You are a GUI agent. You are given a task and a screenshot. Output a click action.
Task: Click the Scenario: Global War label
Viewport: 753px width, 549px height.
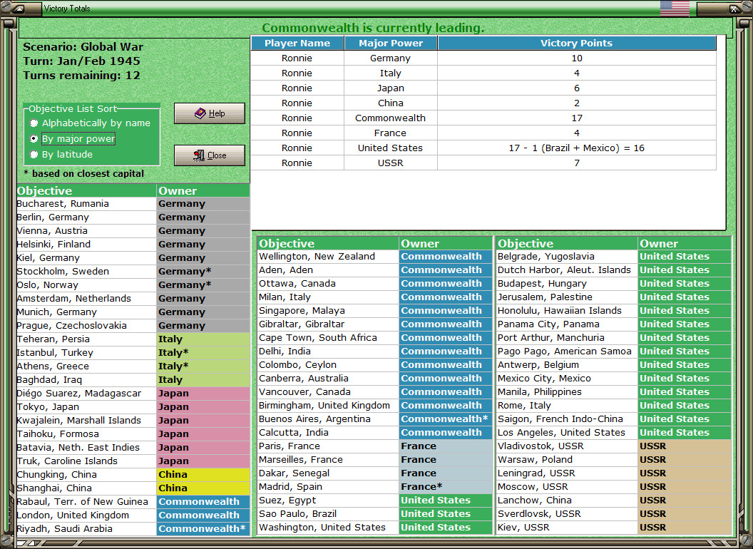coord(83,46)
